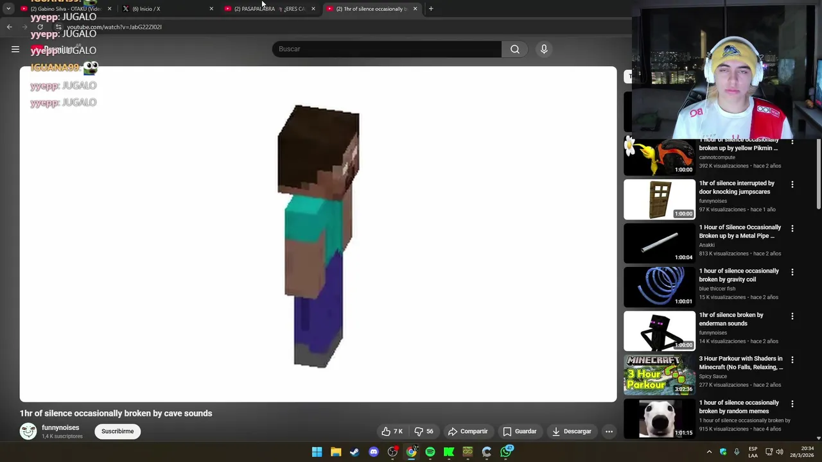
Task: Open Chrome from taskbar
Action: 412,452
